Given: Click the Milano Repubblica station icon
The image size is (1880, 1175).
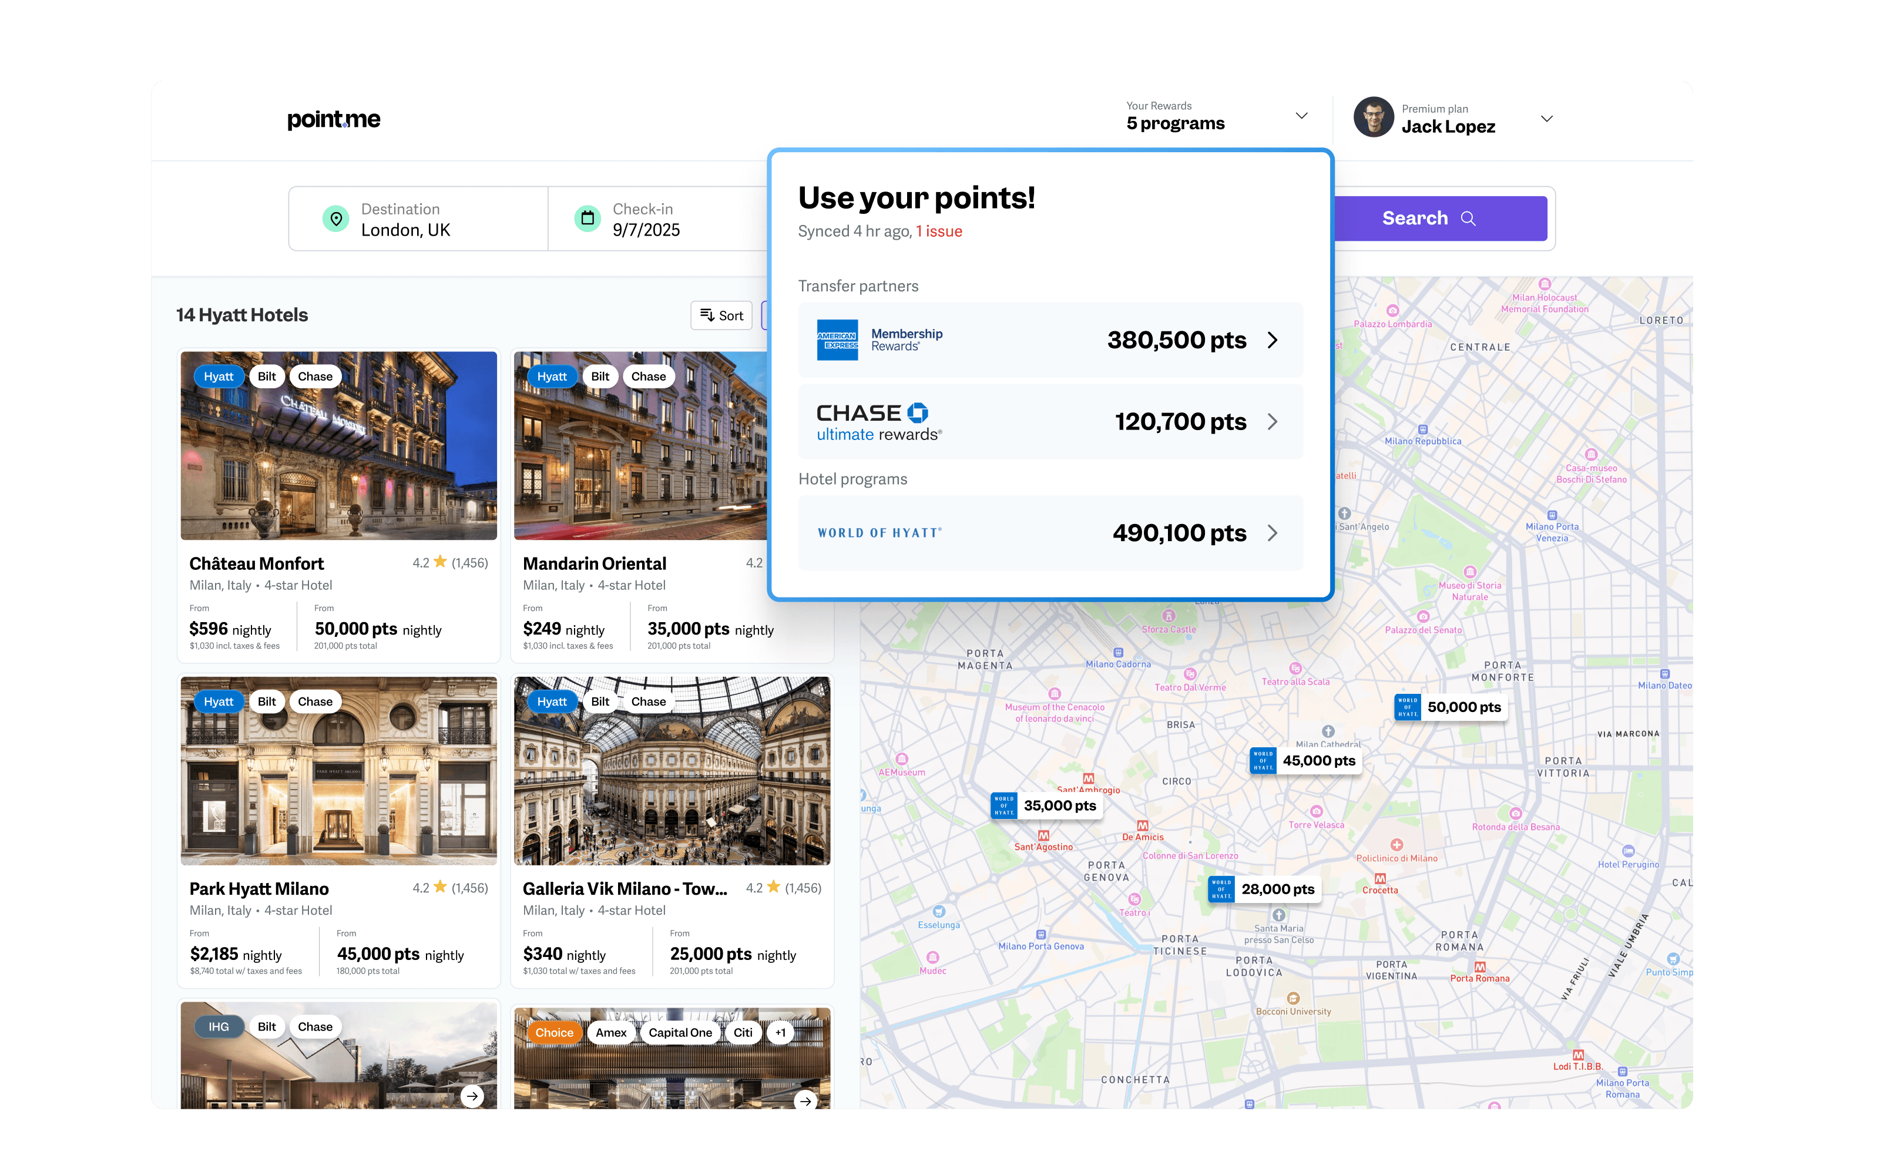Looking at the screenshot, I should 1422,429.
